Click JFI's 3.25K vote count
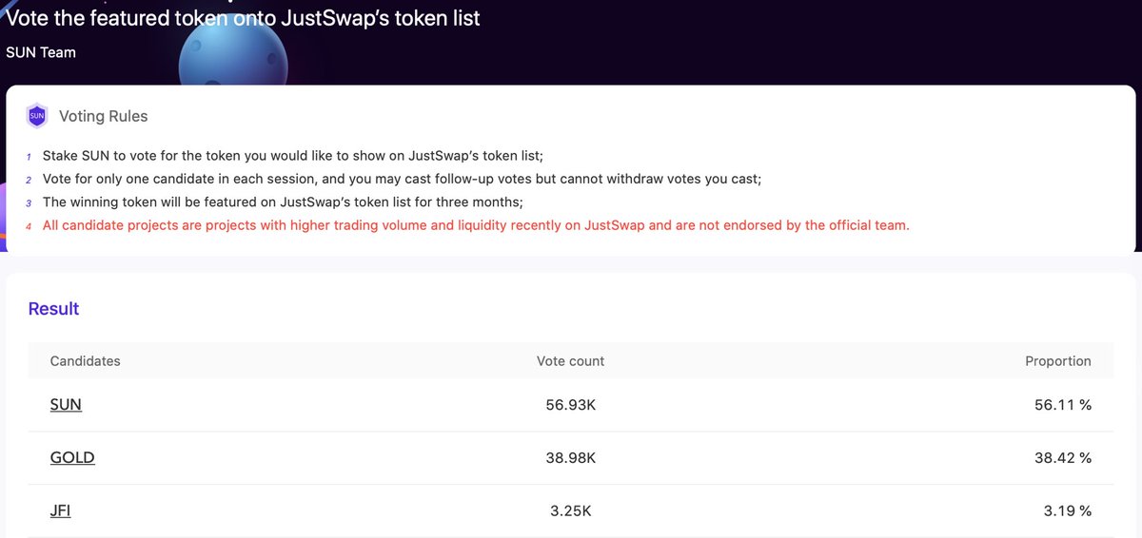This screenshot has width=1142, height=538. tap(571, 511)
